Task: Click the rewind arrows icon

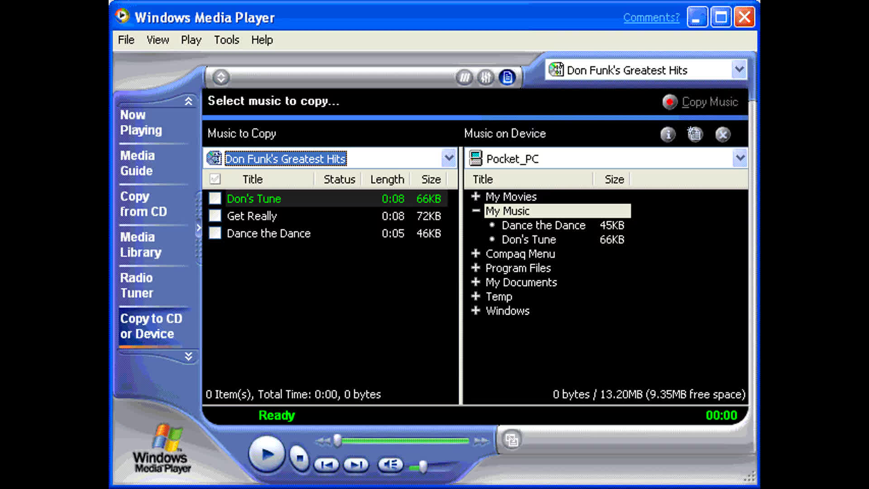Action: click(x=323, y=441)
